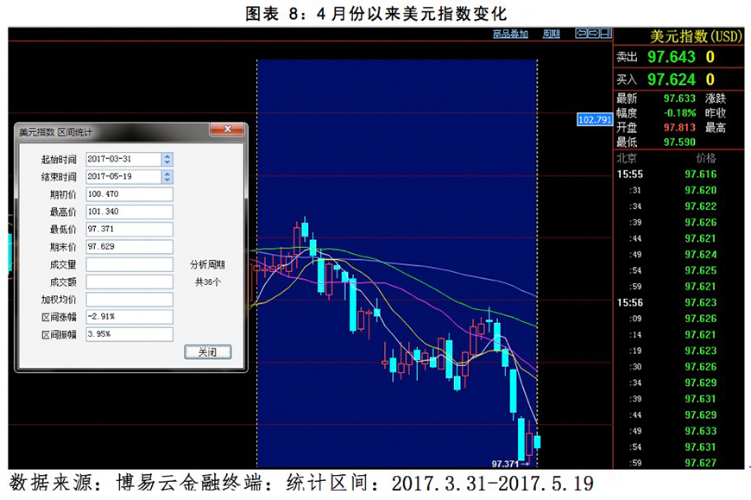Click the panel layout icon in chart toolbar
751x500 pixels.
tap(606, 34)
